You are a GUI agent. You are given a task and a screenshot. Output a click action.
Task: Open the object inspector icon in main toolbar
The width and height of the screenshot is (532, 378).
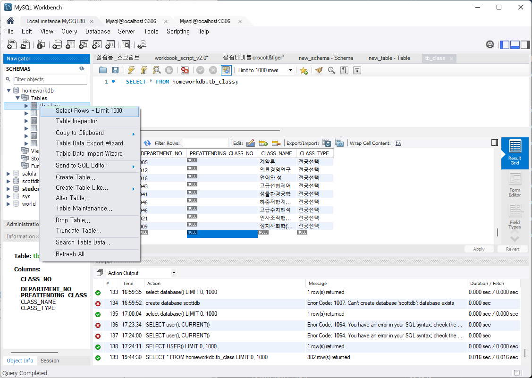coord(41,44)
